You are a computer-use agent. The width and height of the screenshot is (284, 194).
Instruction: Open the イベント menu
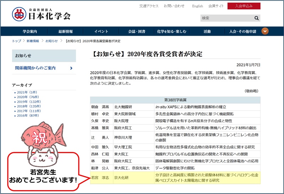tap(101, 31)
